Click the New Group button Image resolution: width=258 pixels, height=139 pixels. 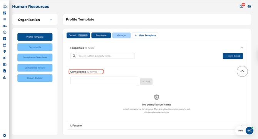pos(233,56)
